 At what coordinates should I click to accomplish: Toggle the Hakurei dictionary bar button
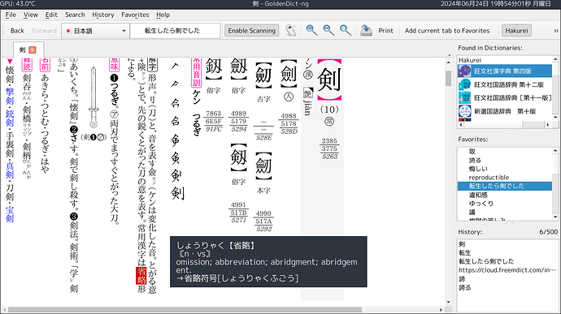tap(516, 31)
